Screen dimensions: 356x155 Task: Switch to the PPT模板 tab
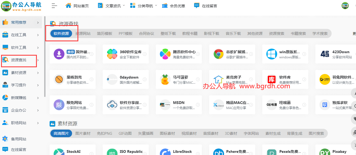[x=125, y=33]
